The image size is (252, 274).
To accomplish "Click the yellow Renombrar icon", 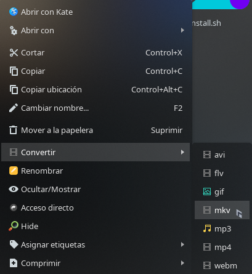I will 14,171.
